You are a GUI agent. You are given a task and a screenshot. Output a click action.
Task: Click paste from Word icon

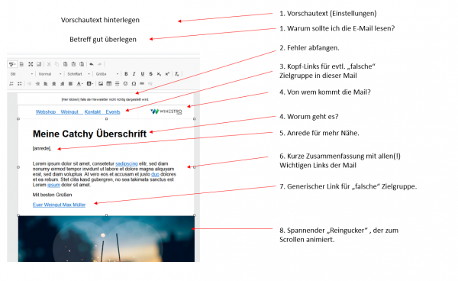point(82,64)
